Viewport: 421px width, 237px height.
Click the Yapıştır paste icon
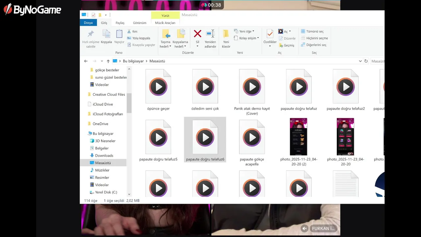(x=119, y=37)
